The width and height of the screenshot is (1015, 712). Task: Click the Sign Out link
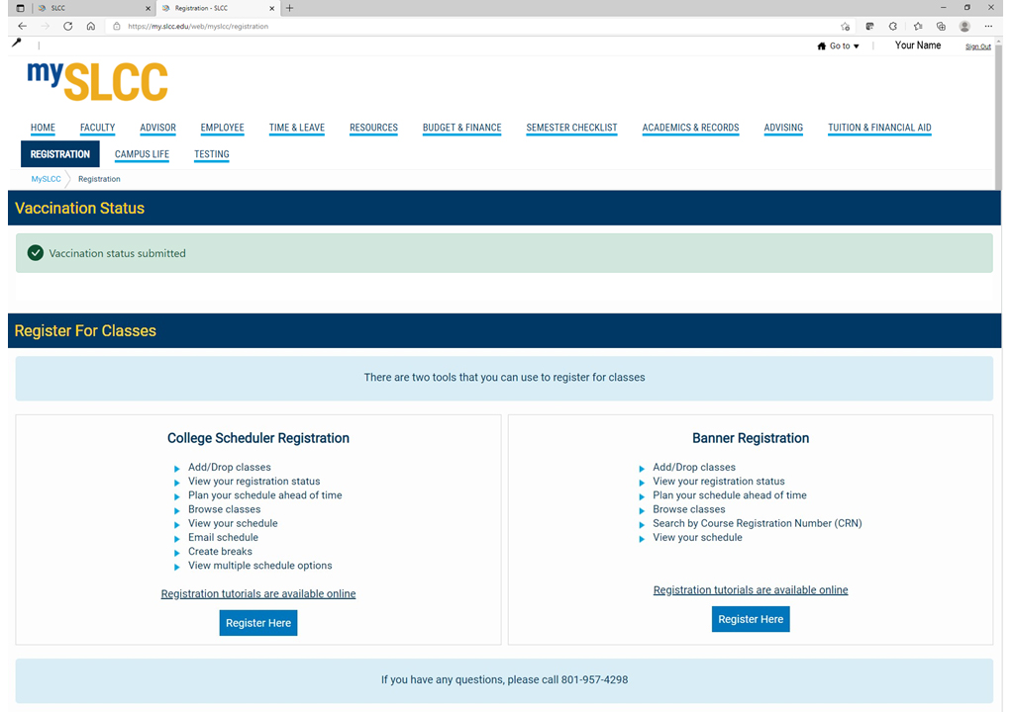(x=977, y=46)
